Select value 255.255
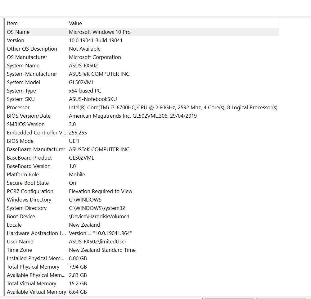 (78, 133)
